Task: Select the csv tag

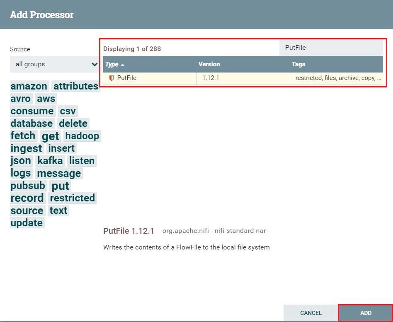Action: tap(68, 111)
